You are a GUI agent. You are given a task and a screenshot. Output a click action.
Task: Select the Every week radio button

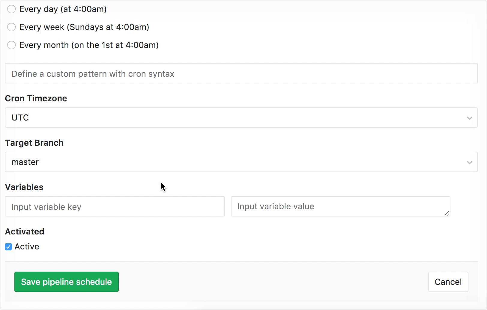(x=11, y=27)
